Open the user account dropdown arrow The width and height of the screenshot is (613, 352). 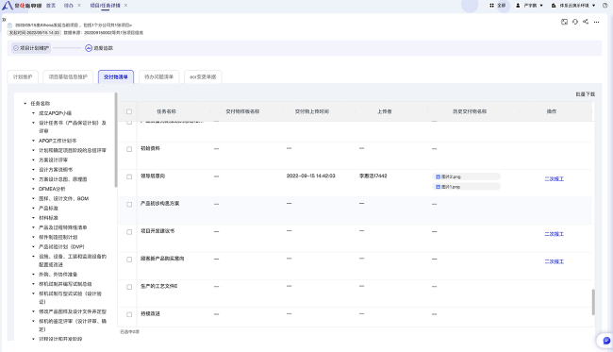541,6
